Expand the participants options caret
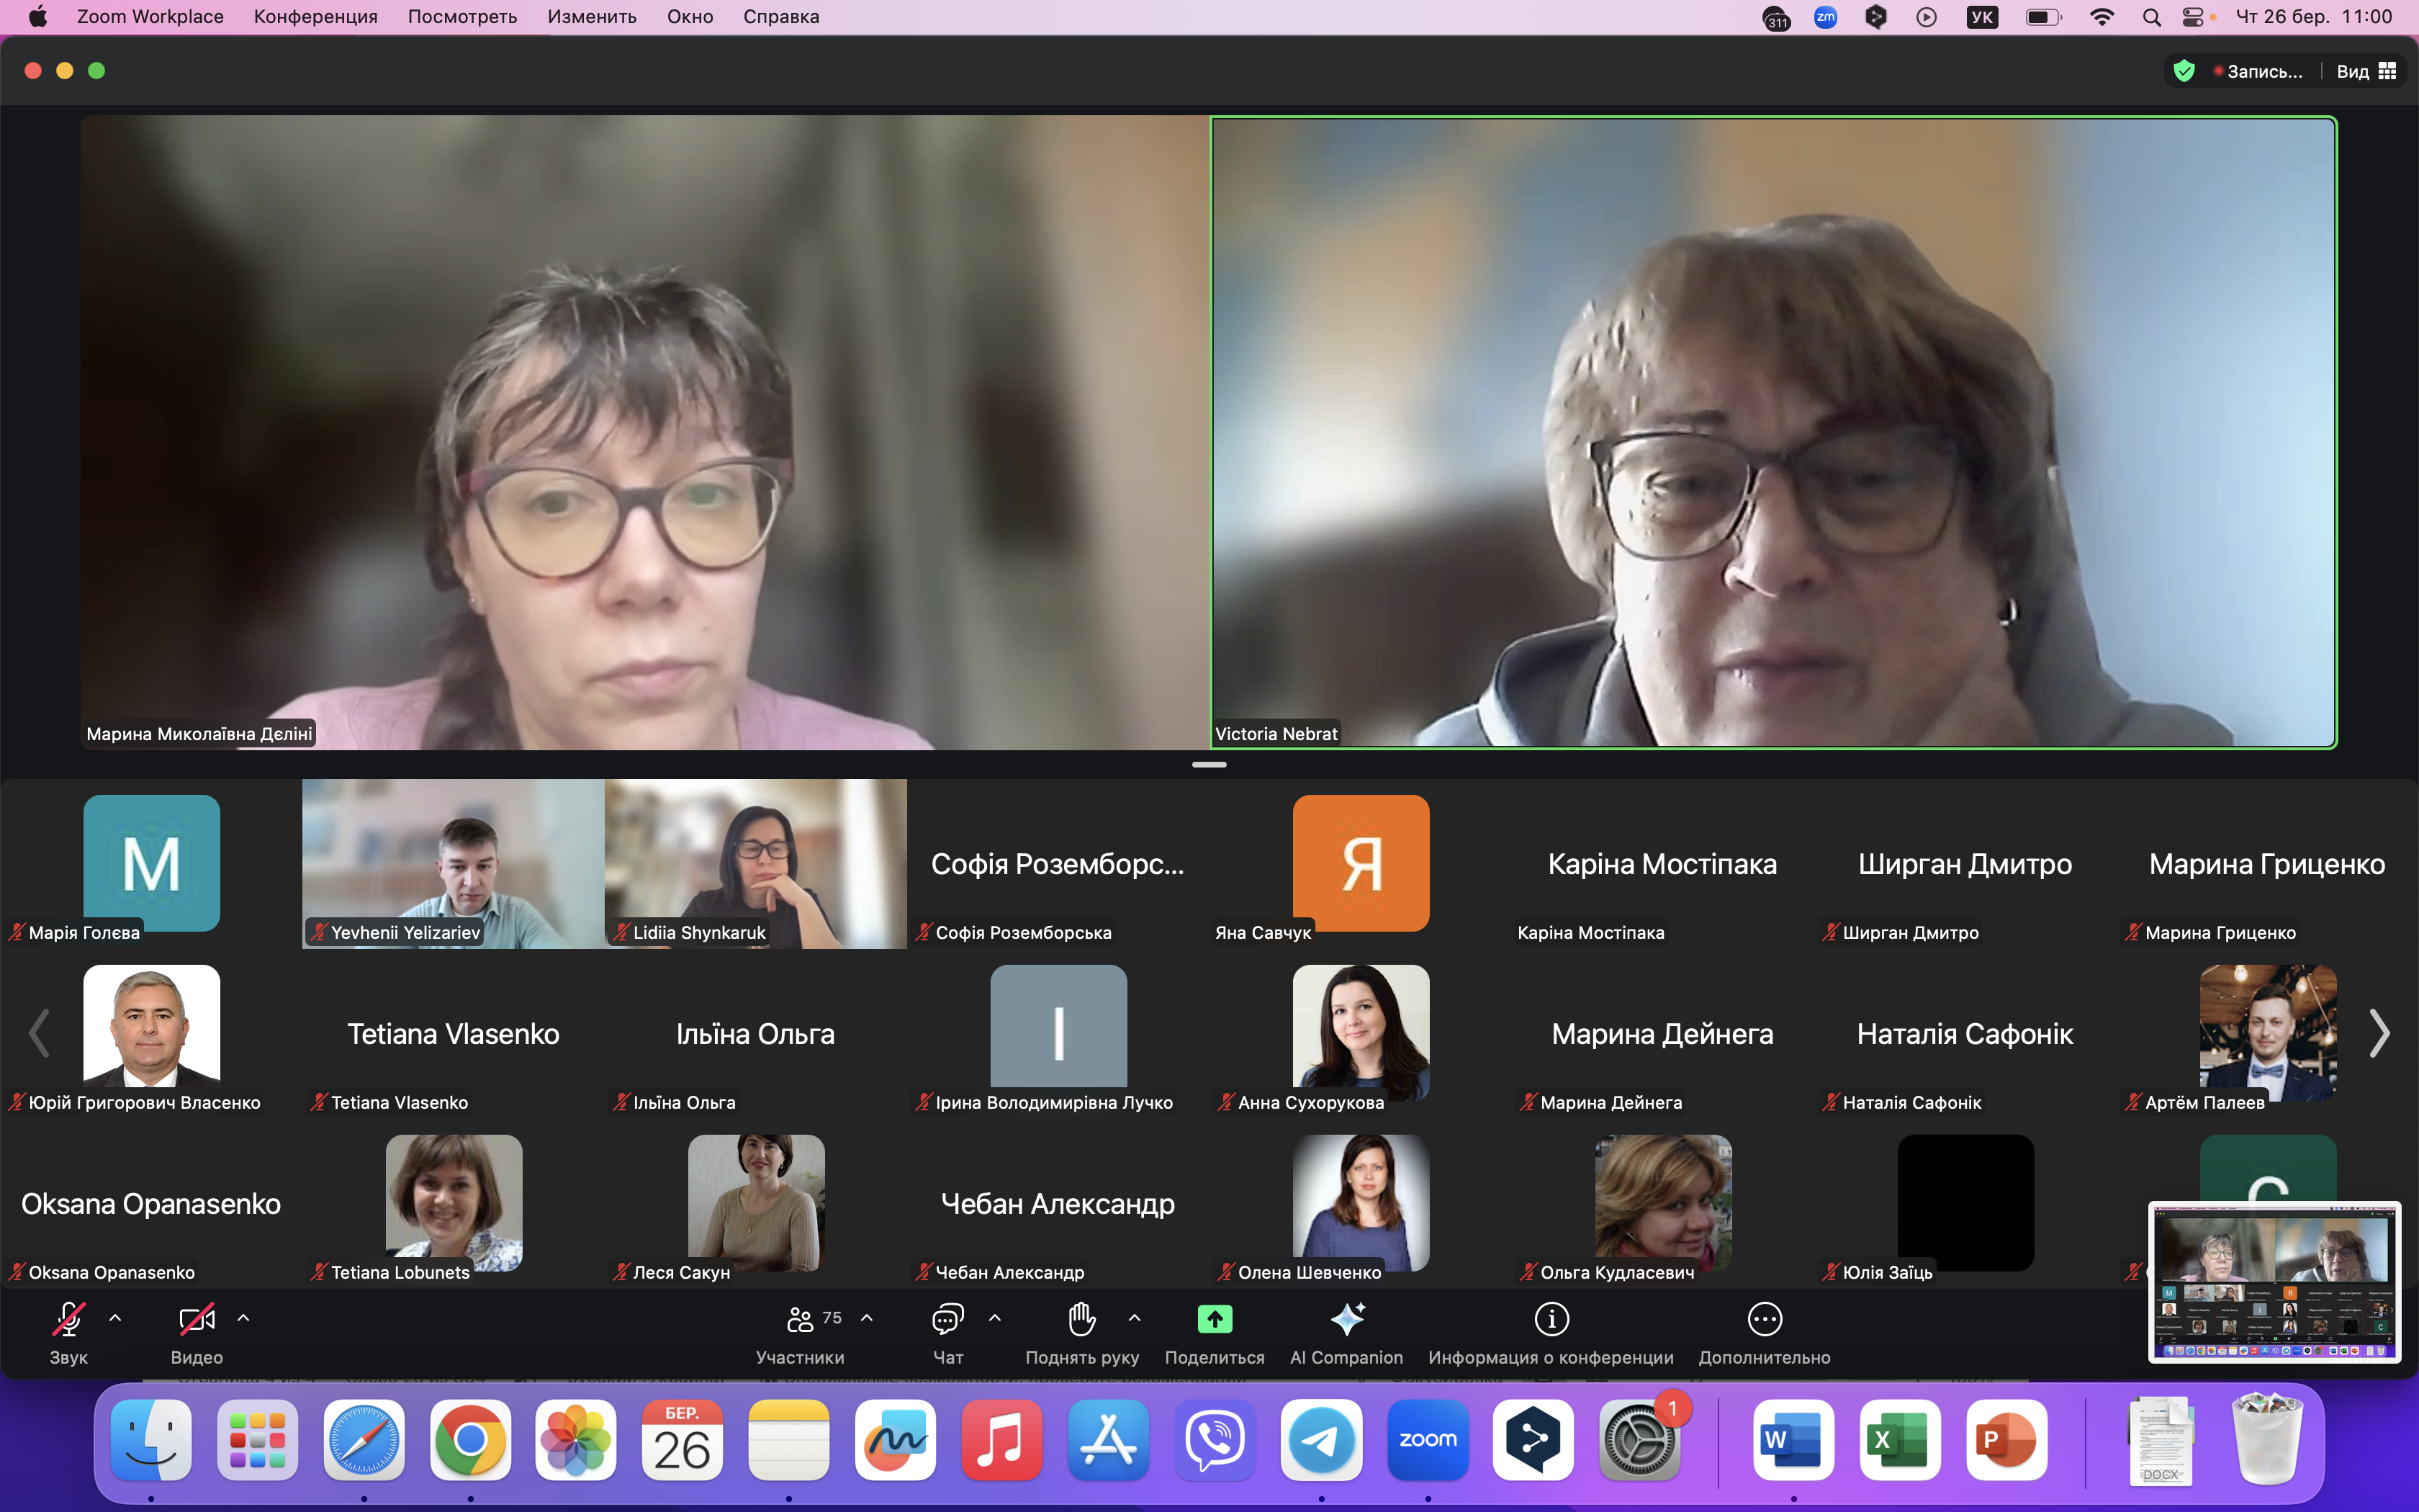2419x1512 pixels. pos(867,1318)
